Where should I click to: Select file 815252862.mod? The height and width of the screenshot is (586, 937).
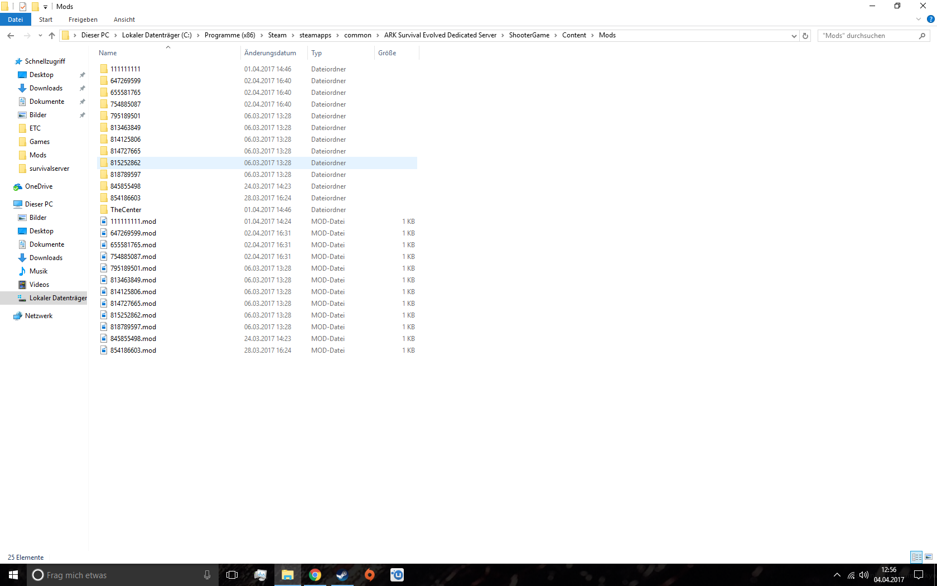133,315
